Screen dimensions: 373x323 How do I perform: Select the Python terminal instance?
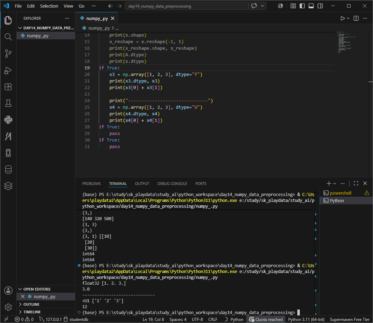pyautogui.click(x=346, y=200)
